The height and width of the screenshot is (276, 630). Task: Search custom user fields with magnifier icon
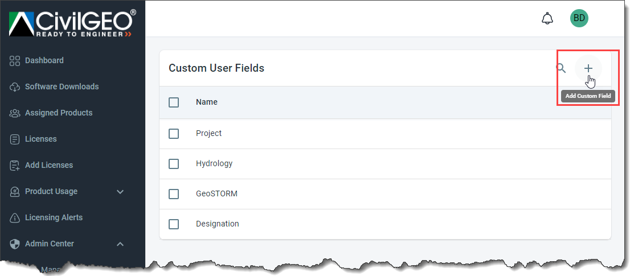tap(561, 68)
